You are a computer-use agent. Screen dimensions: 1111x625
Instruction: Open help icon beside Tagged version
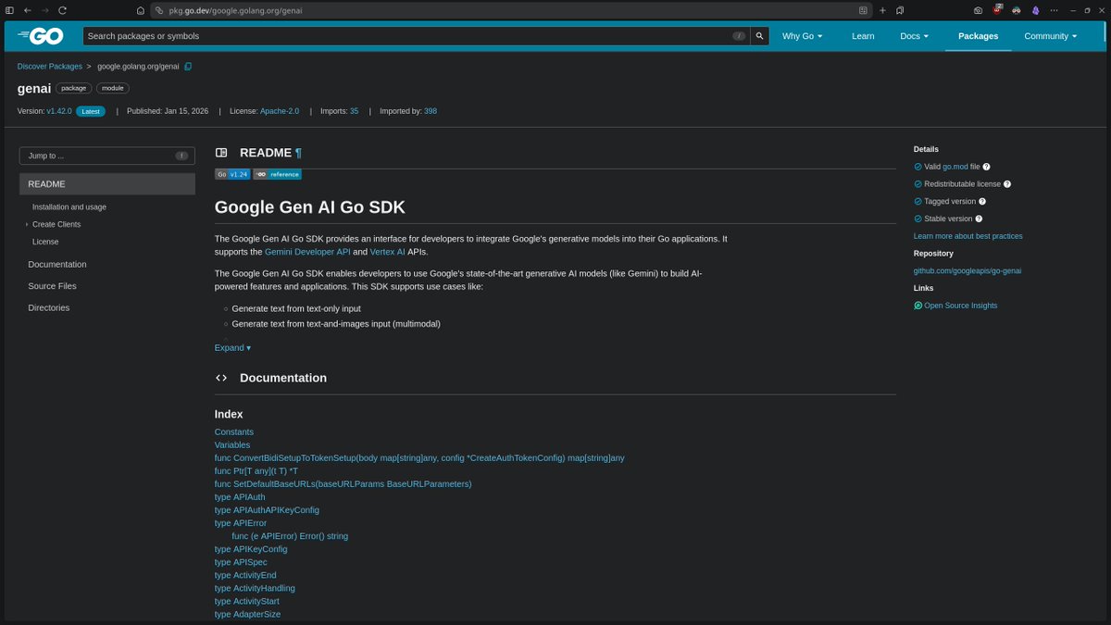coord(982,202)
